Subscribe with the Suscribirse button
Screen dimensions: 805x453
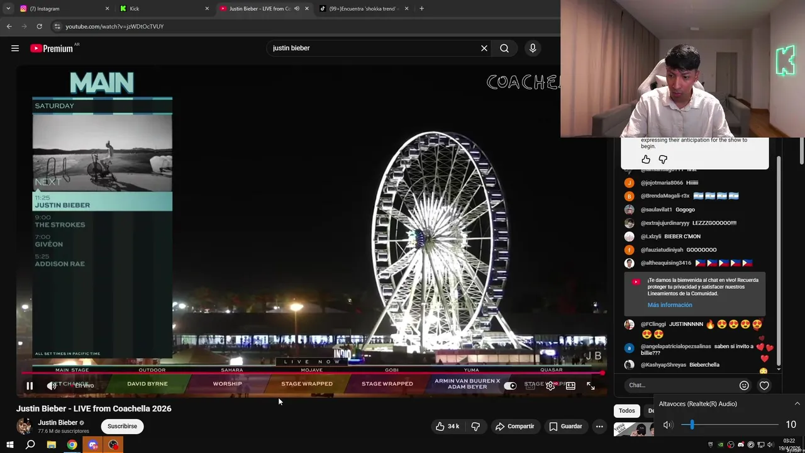click(x=122, y=426)
